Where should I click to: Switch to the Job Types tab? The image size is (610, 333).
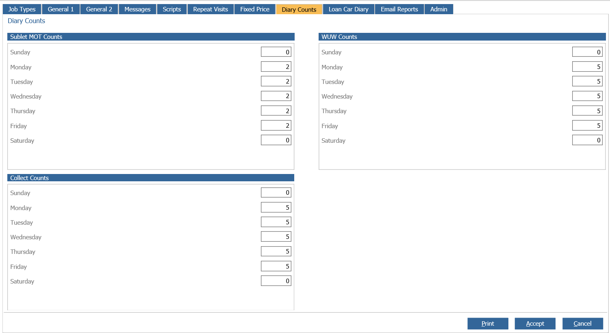[22, 9]
